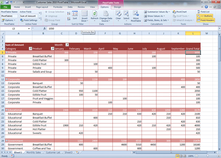This screenshot has width=221, height=158.
Task: Switch to the Design ribbon tab
Action: pyautogui.click(x=117, y=7)
